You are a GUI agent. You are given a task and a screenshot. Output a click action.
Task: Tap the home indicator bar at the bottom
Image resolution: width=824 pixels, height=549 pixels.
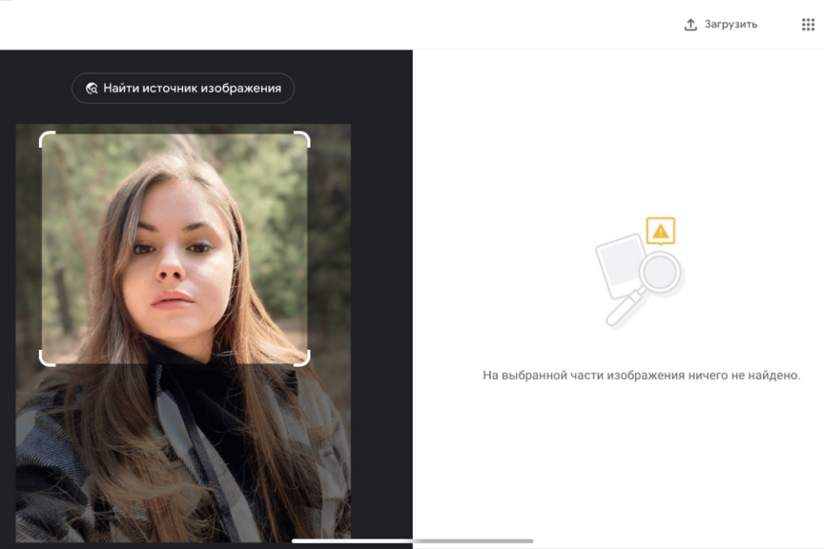click(412, 541)
